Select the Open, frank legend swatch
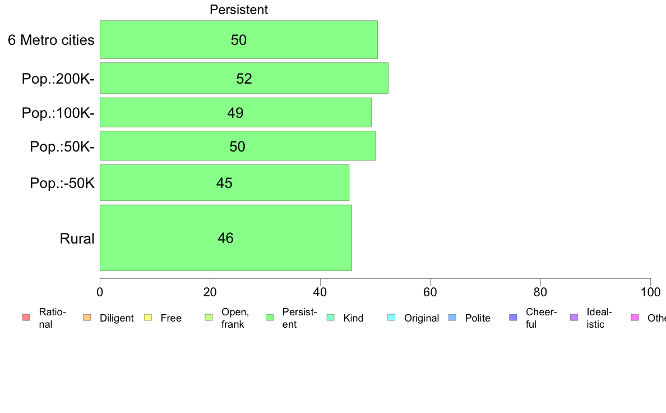 pyautogui.click(x=209, y=318)
